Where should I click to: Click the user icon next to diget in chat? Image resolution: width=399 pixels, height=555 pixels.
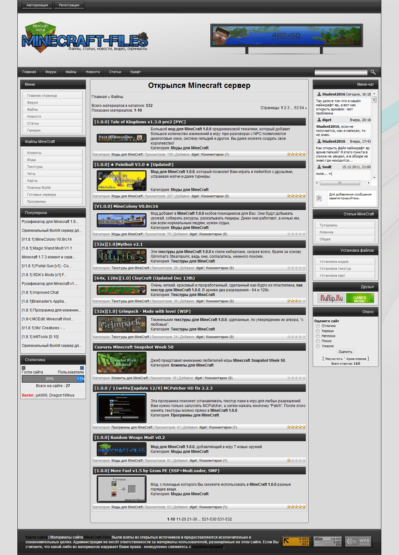319,120
